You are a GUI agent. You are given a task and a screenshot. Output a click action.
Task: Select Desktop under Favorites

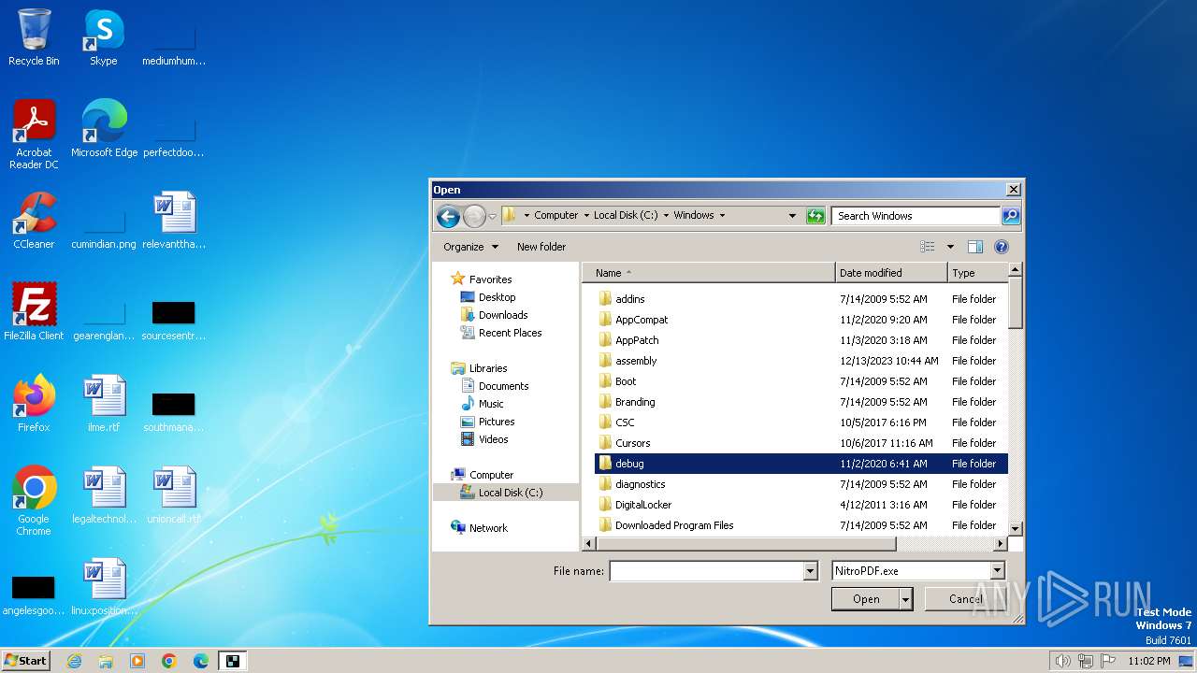click(x=497, y=297)
